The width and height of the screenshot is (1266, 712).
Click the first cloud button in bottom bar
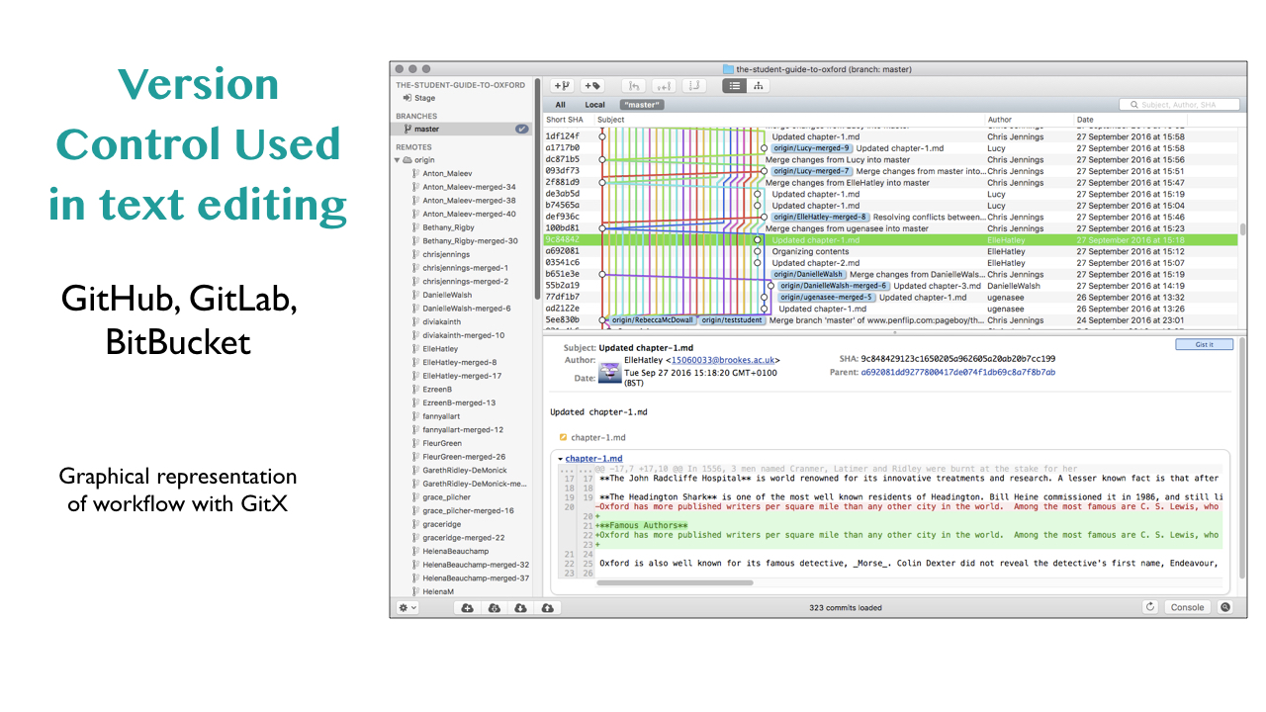click(x=468, y=607)
